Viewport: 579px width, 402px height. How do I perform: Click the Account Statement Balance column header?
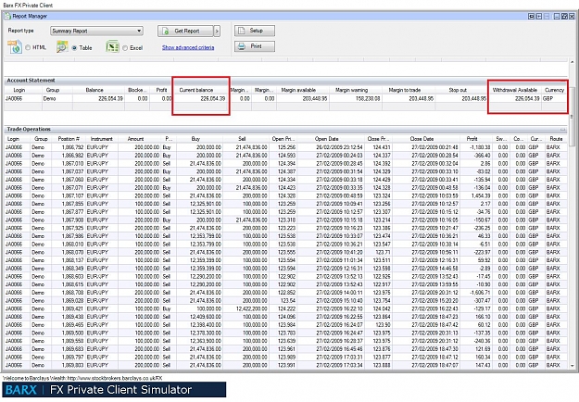click(x=94, y=90)
